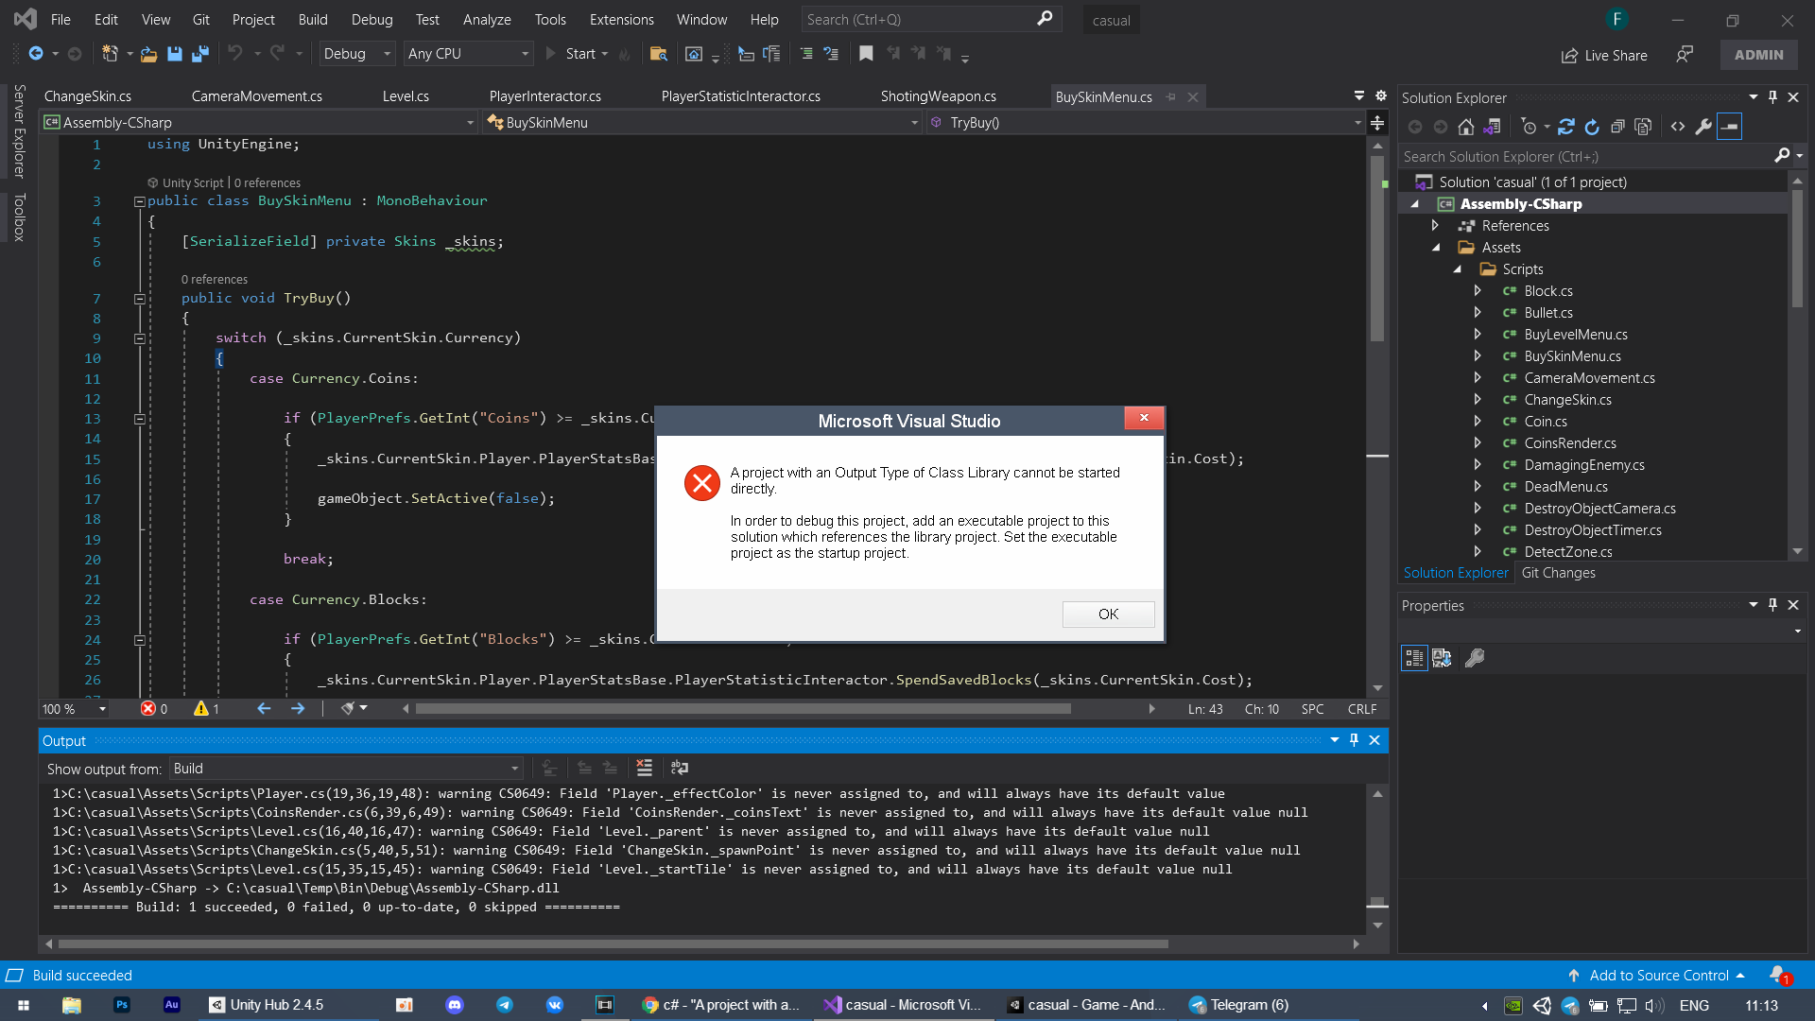
Task: Click the Start debugging button
Action: (x=577, y=54)
